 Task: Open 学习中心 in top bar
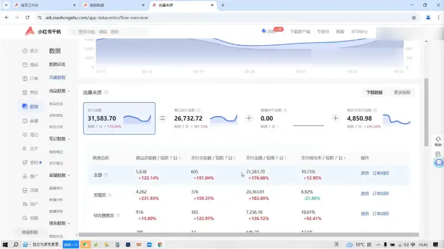(x=360, y=32)
